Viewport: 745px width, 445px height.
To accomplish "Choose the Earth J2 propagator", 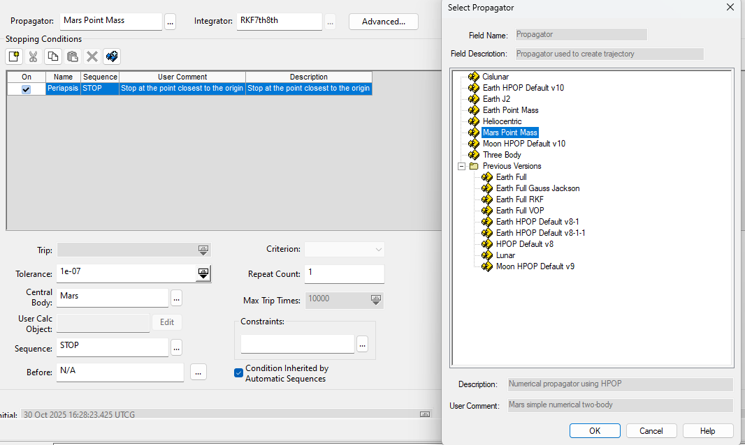I will point(496,98).
